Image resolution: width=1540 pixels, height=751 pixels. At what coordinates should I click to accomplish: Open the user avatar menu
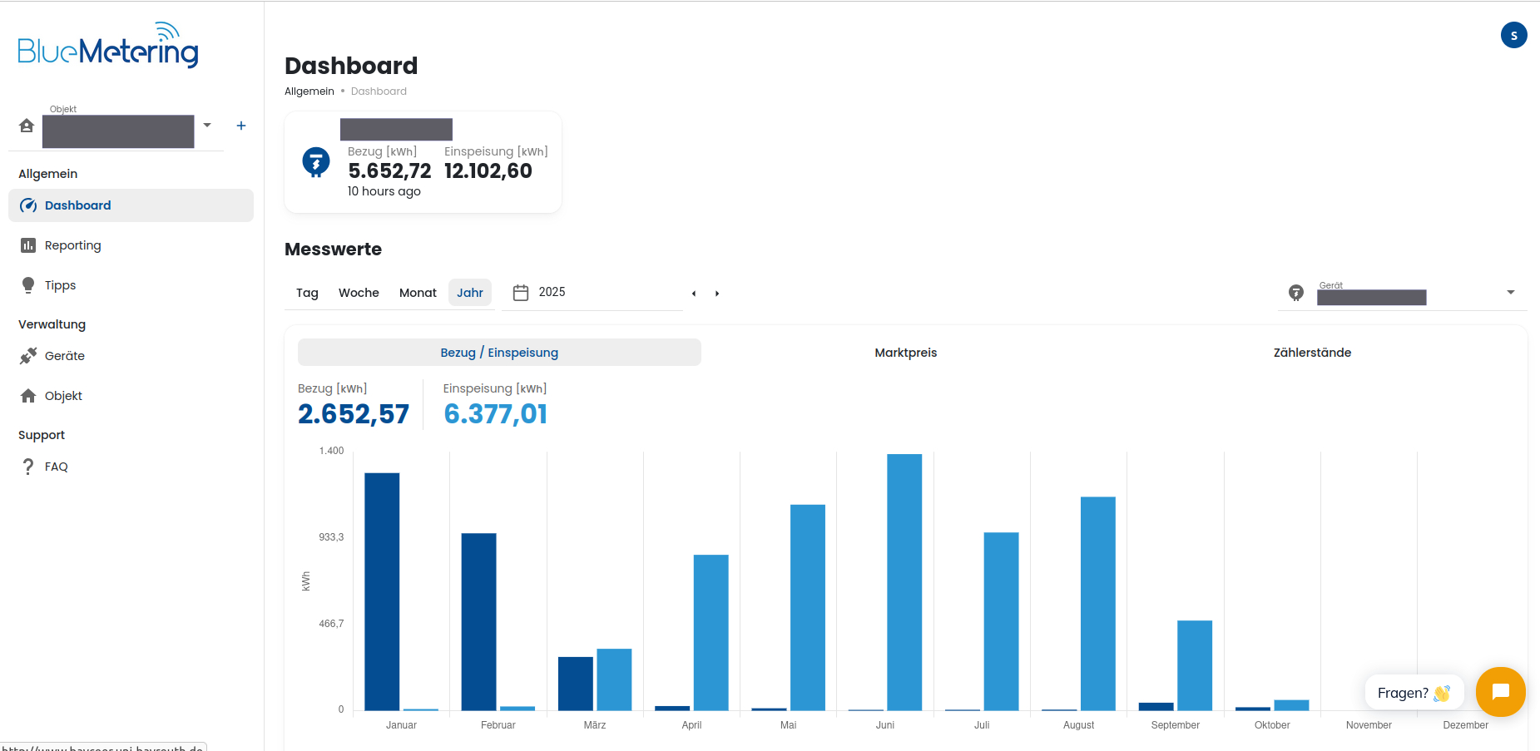(x=1513, y=35)
